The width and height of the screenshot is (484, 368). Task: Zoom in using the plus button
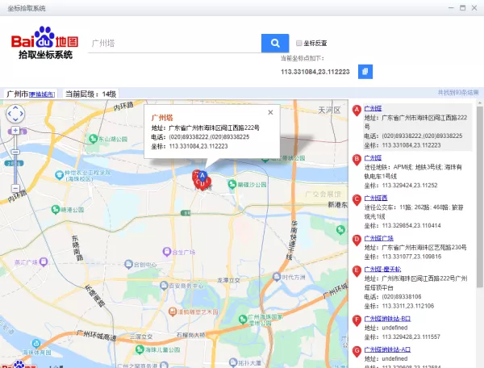click(15, 130)
